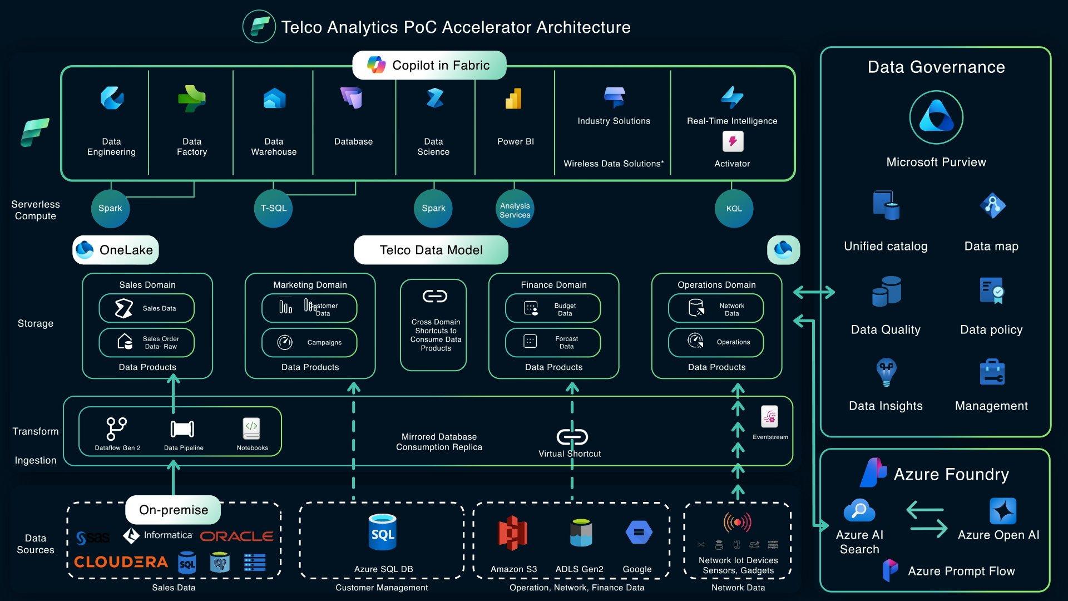Click the Activator icon under Real-Time Intelligence
This screenshot has height=601, width=1068.
[733, 141]
